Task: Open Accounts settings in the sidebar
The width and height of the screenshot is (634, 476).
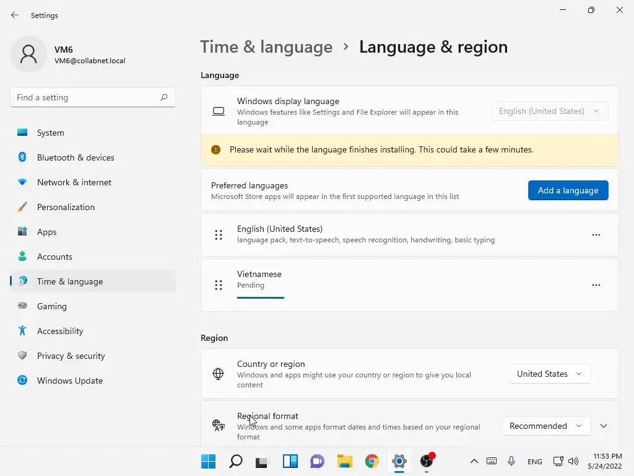Action: pos(93,257)
